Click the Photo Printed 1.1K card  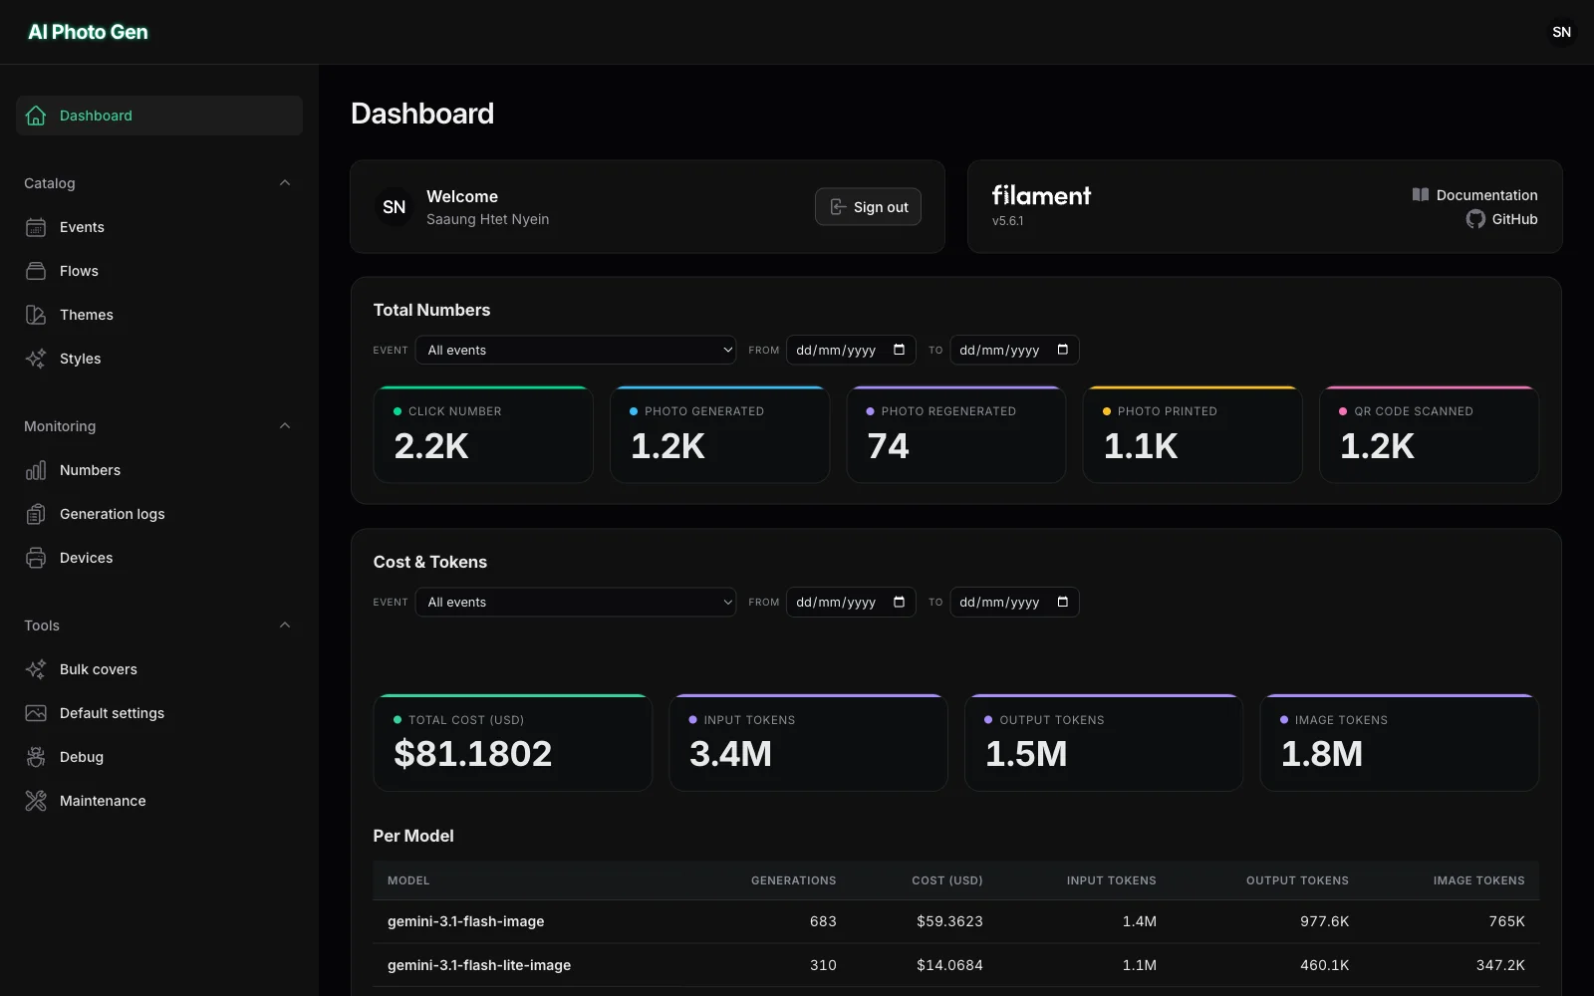click(1193, 434)
